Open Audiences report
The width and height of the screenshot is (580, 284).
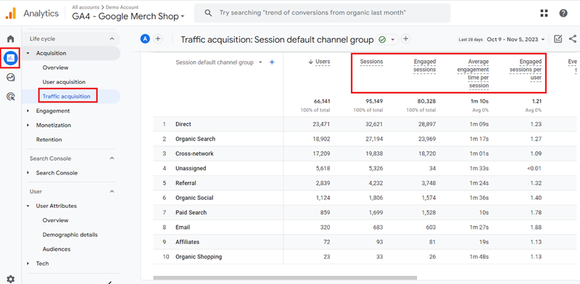click(x=57, y=249)
